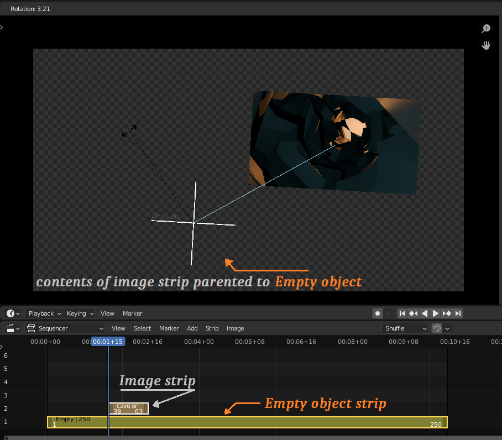Image resolution: width=502 pixels, height=440 pixels.
Task: Open the sequencer View menu
Action: tap(118, 328)
